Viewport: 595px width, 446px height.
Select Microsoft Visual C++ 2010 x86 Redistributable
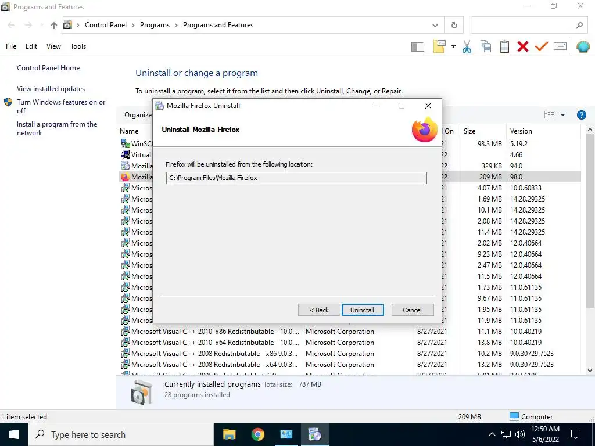350,332
